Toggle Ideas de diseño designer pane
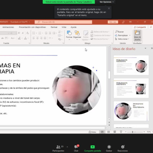The width and height of the screenshot is (153, 153). coord(137,36)
